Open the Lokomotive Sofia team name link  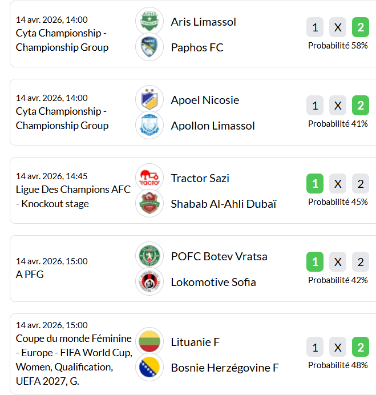click(x=213, y=282)
